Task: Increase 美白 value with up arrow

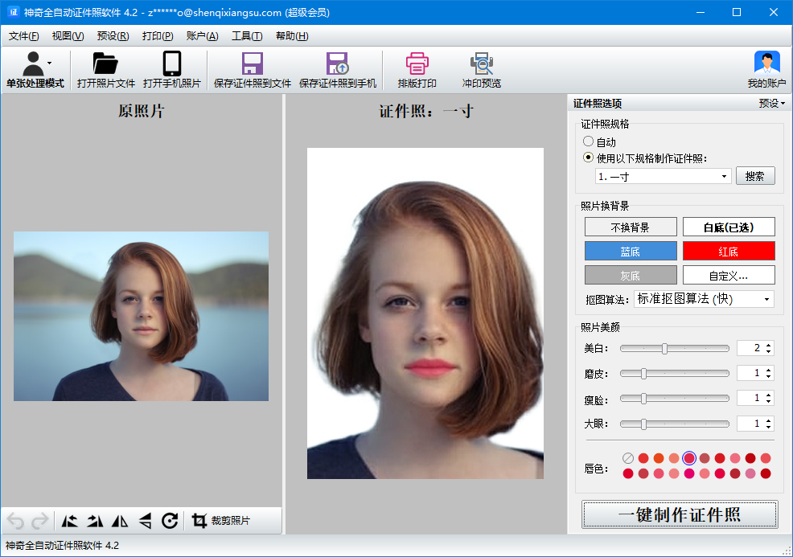Action: (x=769, y=345)
